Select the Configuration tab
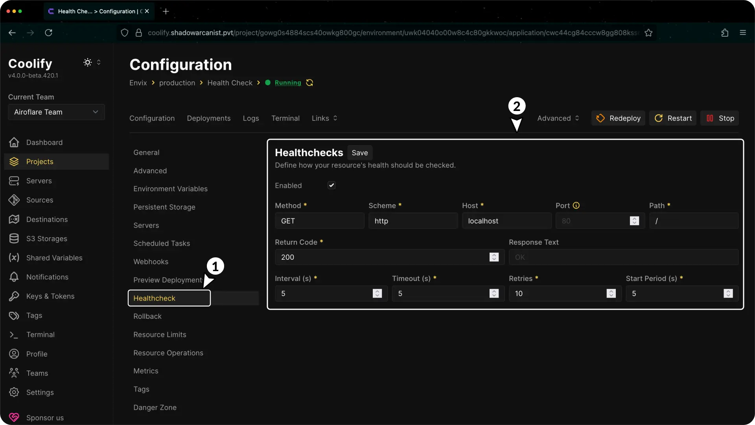This screenshot has height=425, width=755. coord(152,118)
